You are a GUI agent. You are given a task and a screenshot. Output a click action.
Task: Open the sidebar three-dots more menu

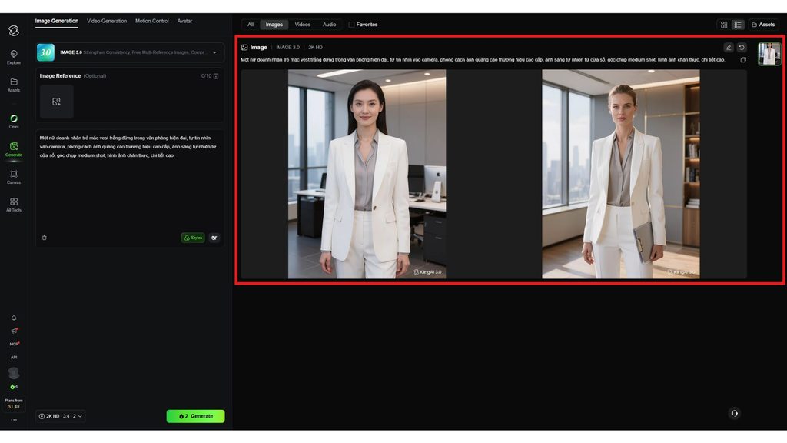click(x=14, y=420)
